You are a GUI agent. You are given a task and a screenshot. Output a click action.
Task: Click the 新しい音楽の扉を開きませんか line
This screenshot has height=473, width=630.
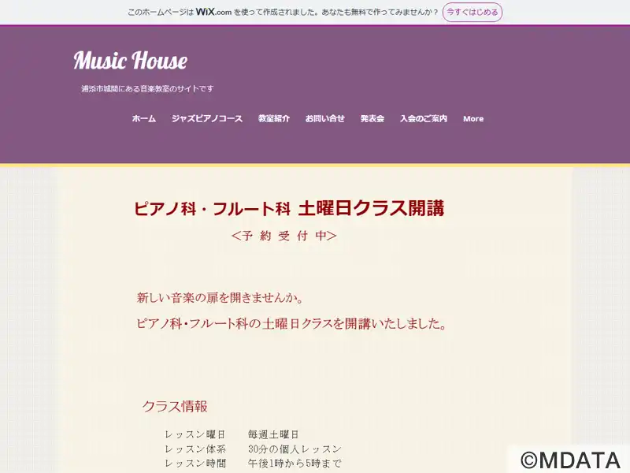point(220,298)
